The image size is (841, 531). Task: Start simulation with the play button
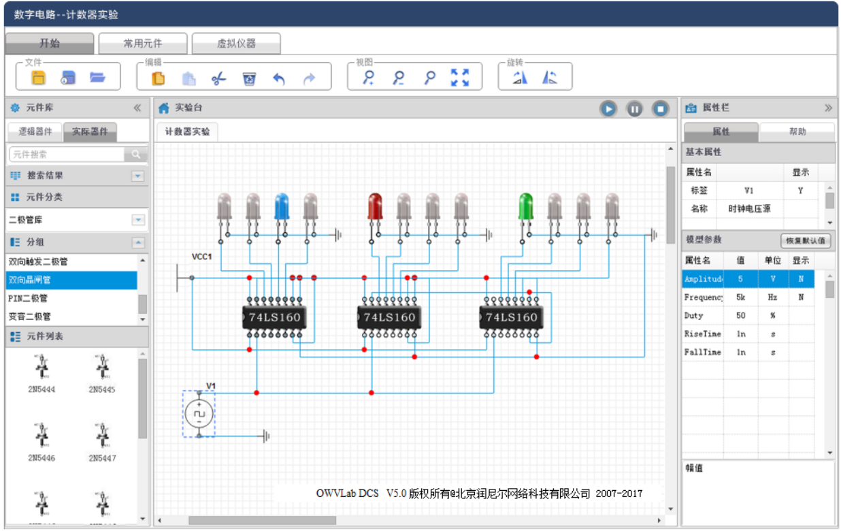coord(608,109)
